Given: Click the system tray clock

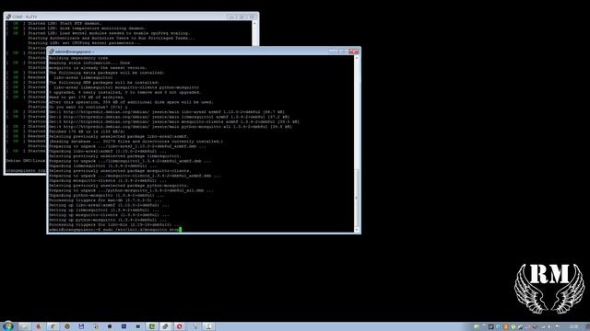Looking at the screenshot, I should [573, 327].
